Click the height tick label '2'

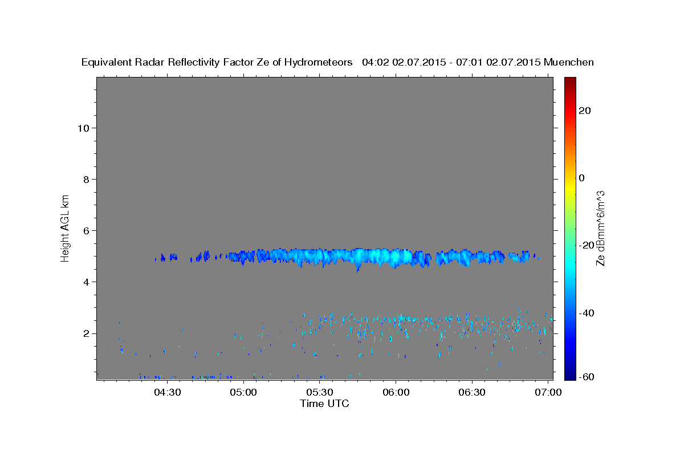click(x=86, y=333)
